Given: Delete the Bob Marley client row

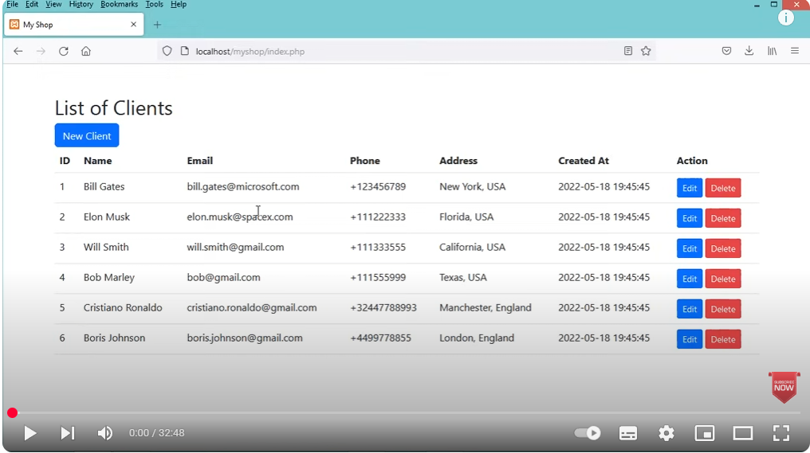Looking at the screenshot, I should coord(723,279).
